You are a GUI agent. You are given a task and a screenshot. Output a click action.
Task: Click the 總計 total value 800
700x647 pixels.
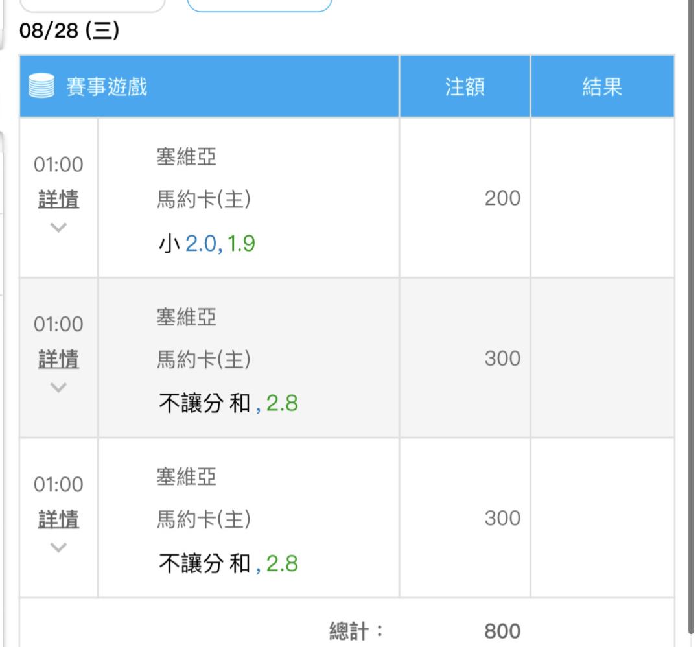point(502,630)
